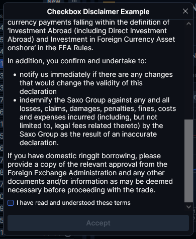Click the 'notify us immediately' bullet text
Viewport: 196px width, 239px height.
[96, 83]
